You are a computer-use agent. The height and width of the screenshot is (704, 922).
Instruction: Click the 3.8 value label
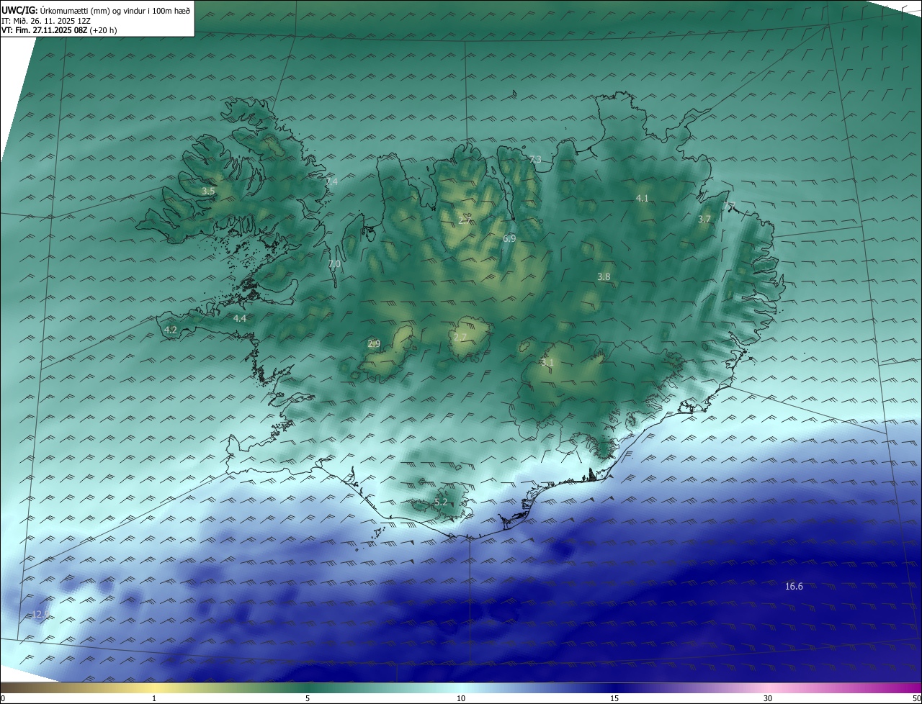(x=604, y=276)
